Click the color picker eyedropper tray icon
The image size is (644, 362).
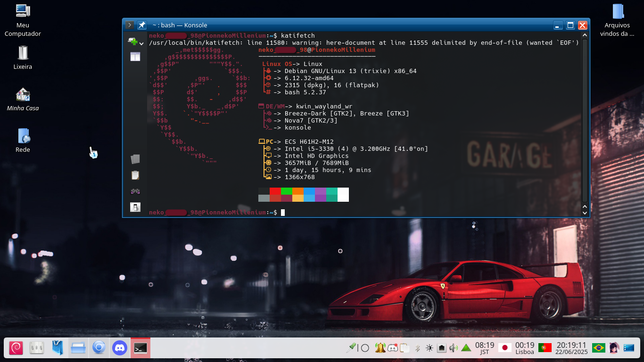click(x=351, y=348)
